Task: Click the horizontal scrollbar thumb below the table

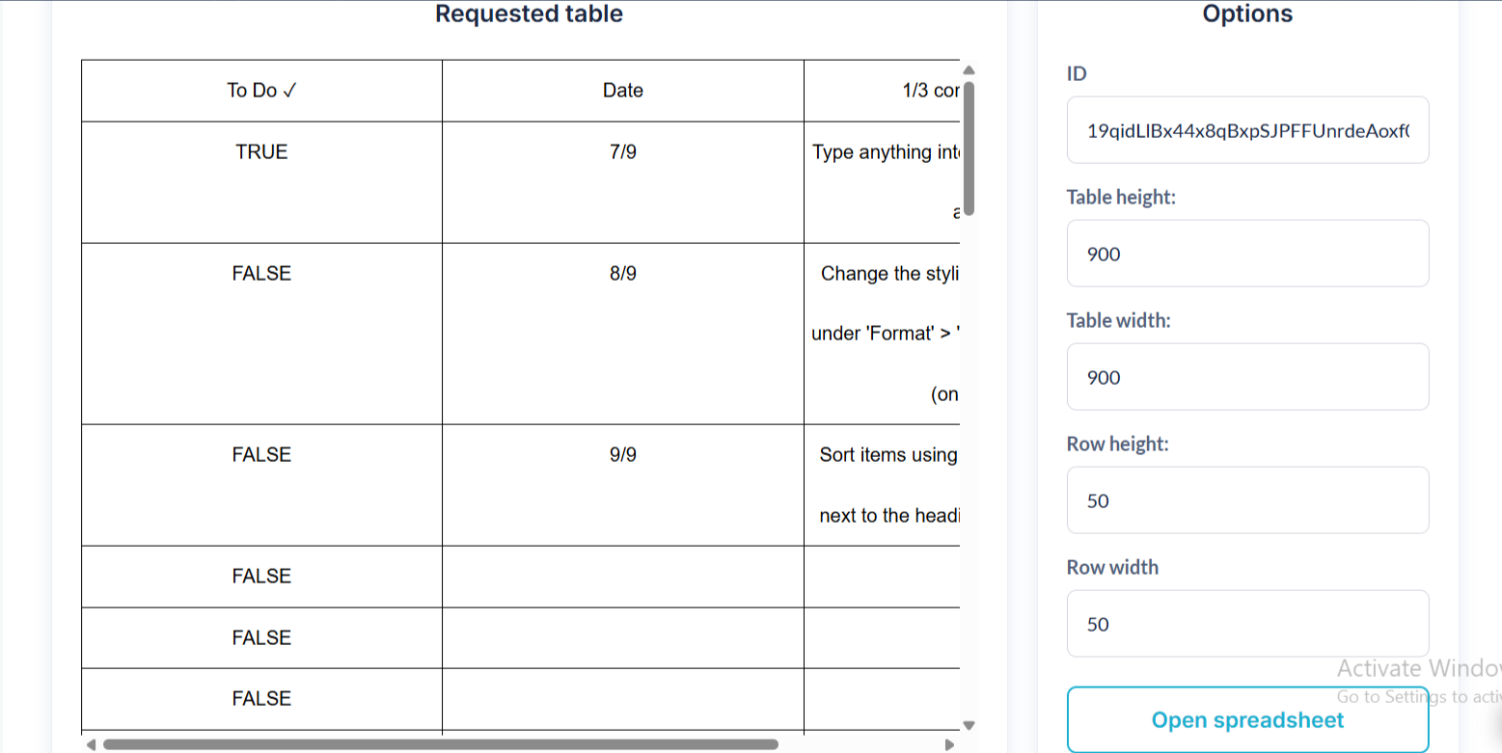Action: click(439, 744)
